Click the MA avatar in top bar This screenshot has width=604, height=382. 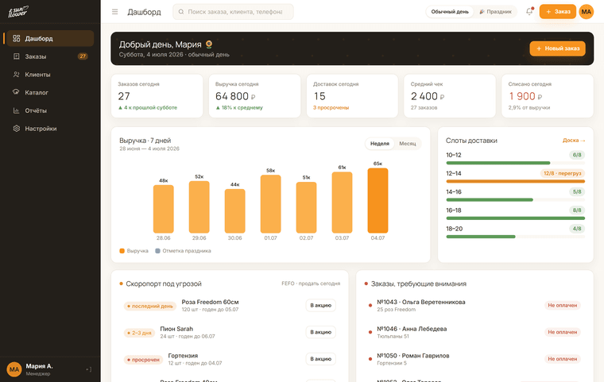[x=587, y=12]
